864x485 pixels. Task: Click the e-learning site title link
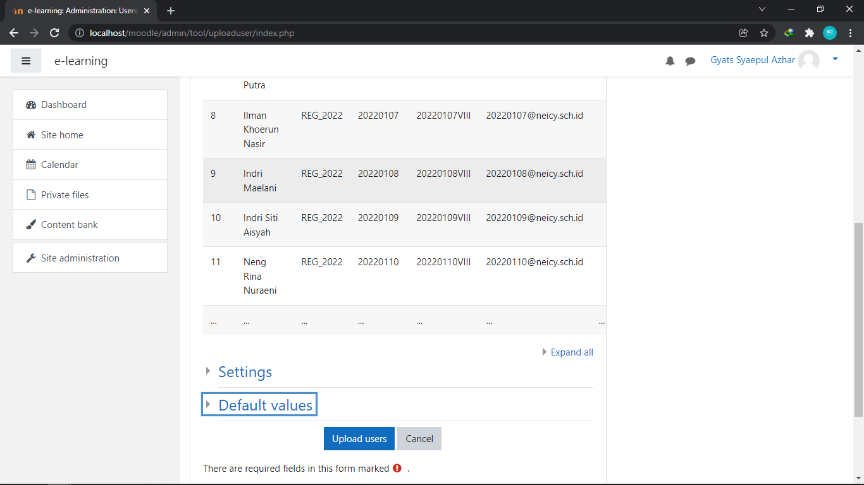pos(81,61)
